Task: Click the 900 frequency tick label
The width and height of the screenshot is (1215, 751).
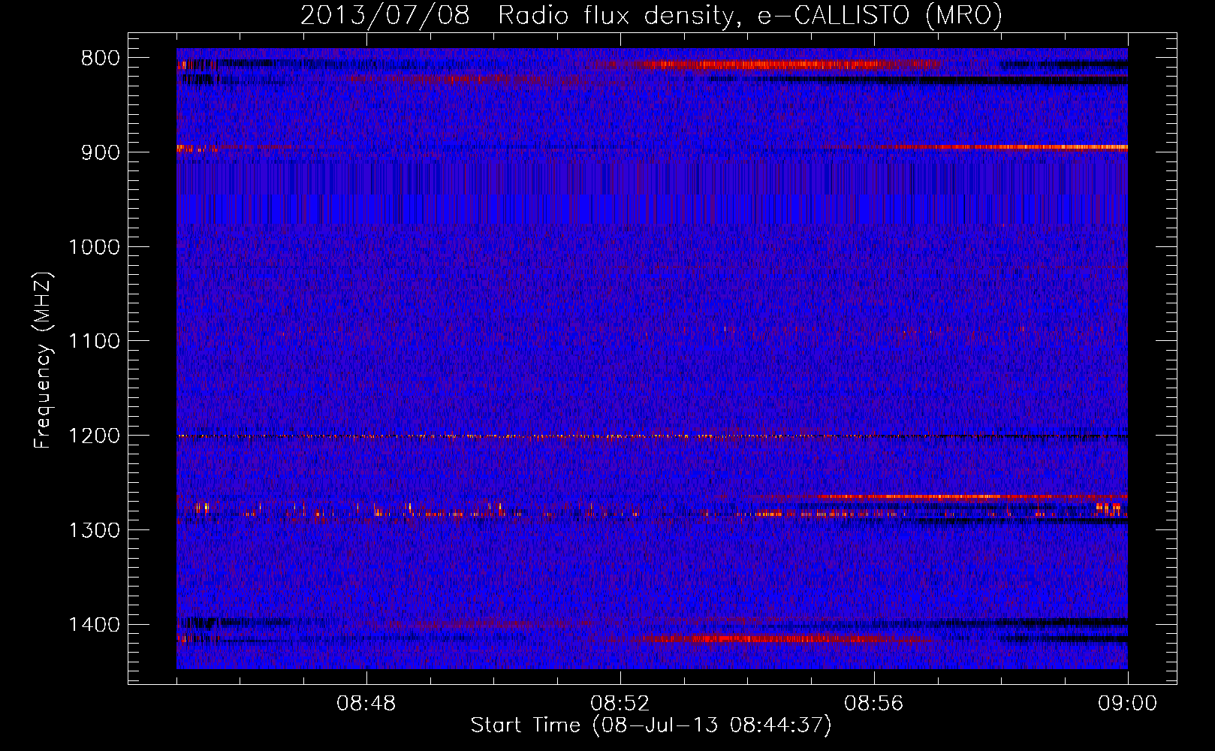Action: (x=101, y=152)
